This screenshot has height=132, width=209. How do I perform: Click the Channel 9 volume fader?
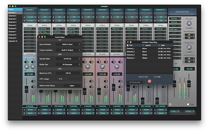pyautogui.click(x=142, y=101)
